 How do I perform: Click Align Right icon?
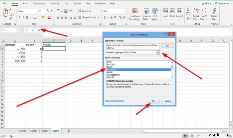[66, 17]
